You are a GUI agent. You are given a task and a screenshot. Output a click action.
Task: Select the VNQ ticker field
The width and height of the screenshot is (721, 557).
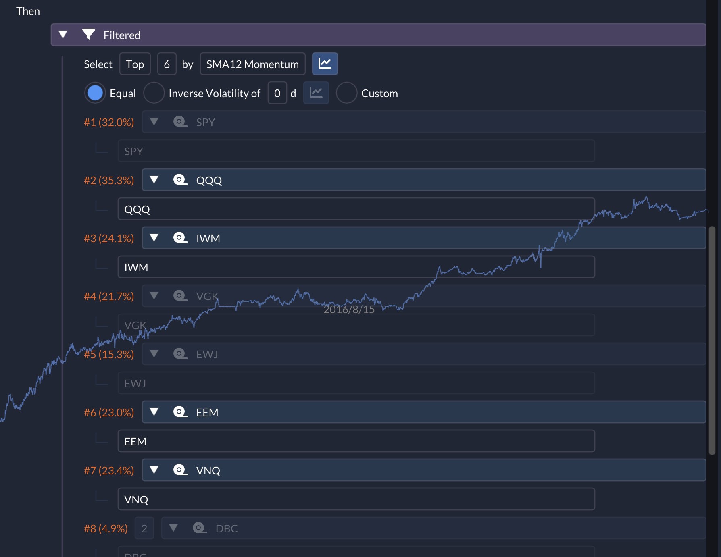click(x=356, y=499)
